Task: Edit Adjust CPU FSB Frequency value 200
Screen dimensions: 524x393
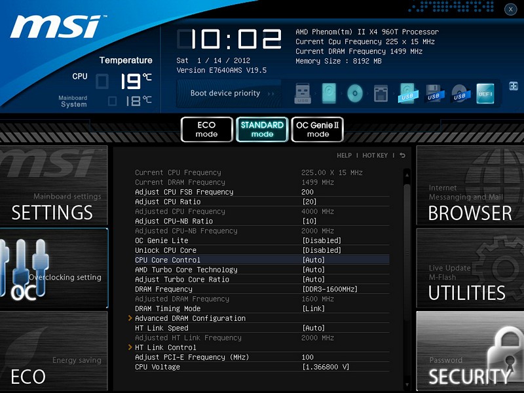Action: click(307, 192)
